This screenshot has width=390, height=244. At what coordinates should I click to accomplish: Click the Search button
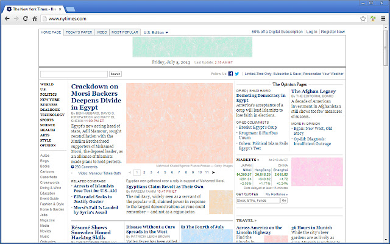[x=115, y=74]
